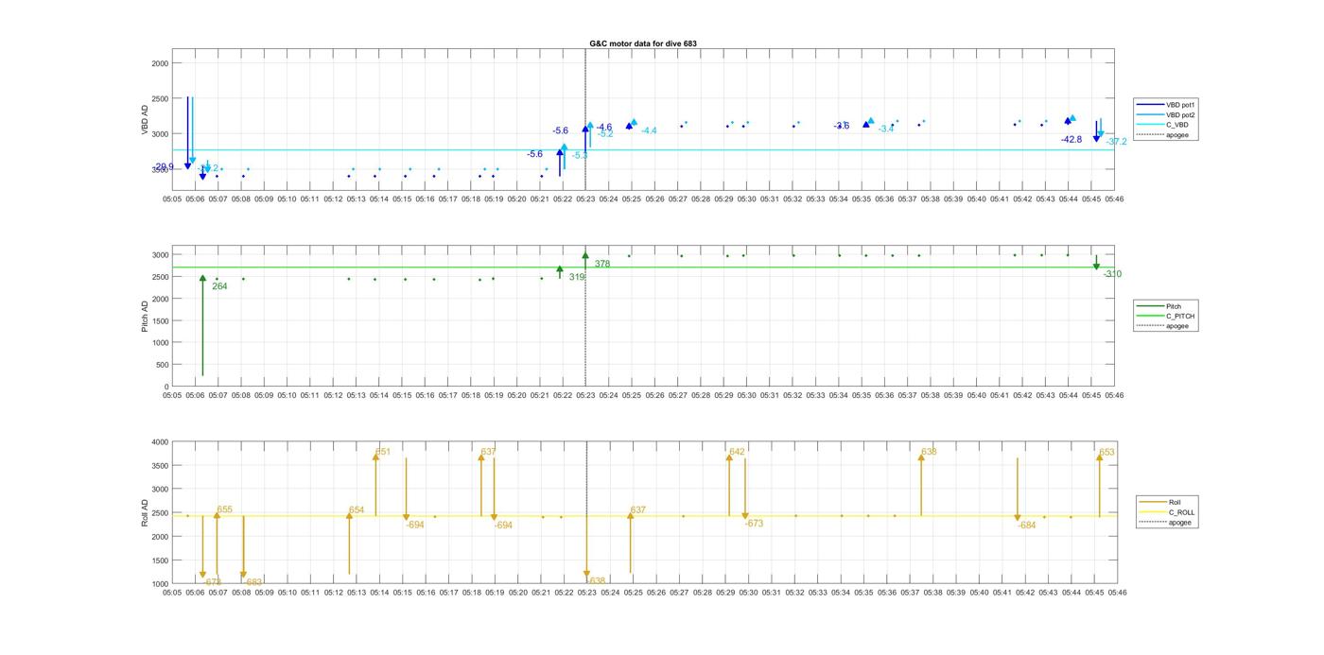
Task: Click the 05:46 tick label under VBD plot
Action: tap(1114, 198)
